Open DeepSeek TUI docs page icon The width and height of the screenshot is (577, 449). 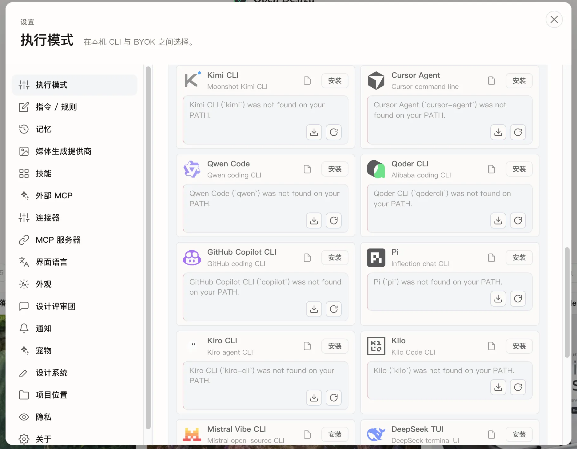click(x=491, y=435)
